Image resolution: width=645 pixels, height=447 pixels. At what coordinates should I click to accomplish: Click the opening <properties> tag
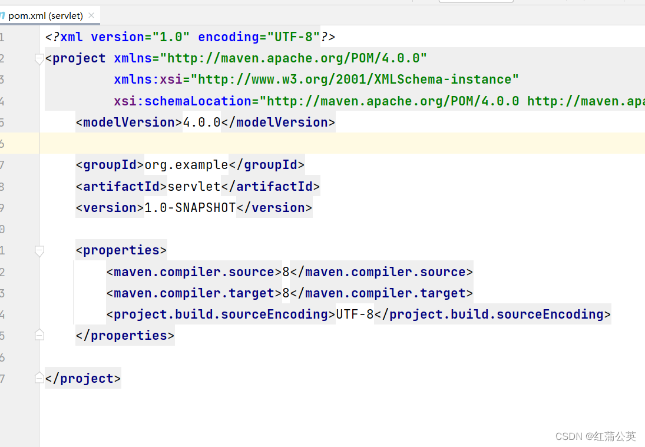121,250
